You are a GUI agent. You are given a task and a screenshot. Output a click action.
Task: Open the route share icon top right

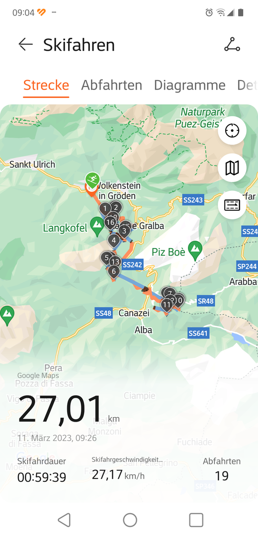(232, 45)
